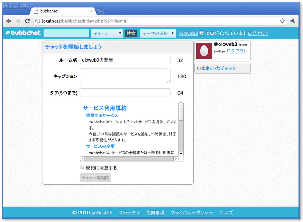Open the プライバシーポリシー footer link
The image size is (303, 222).
(192, 213)
